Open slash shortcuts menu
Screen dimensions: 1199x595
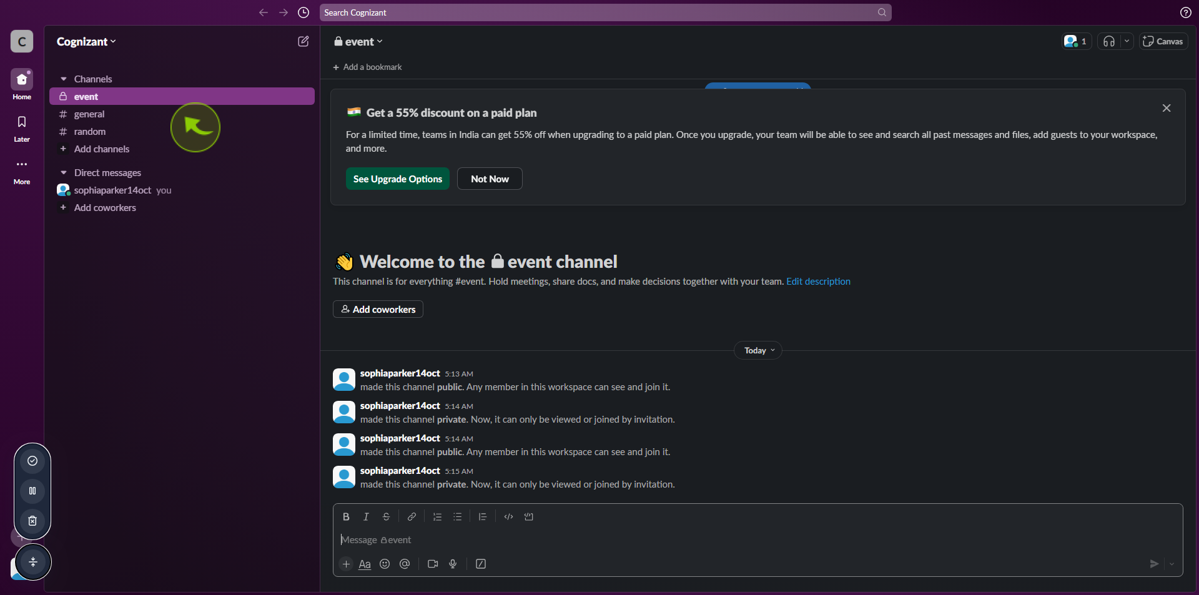pos(481,564)
